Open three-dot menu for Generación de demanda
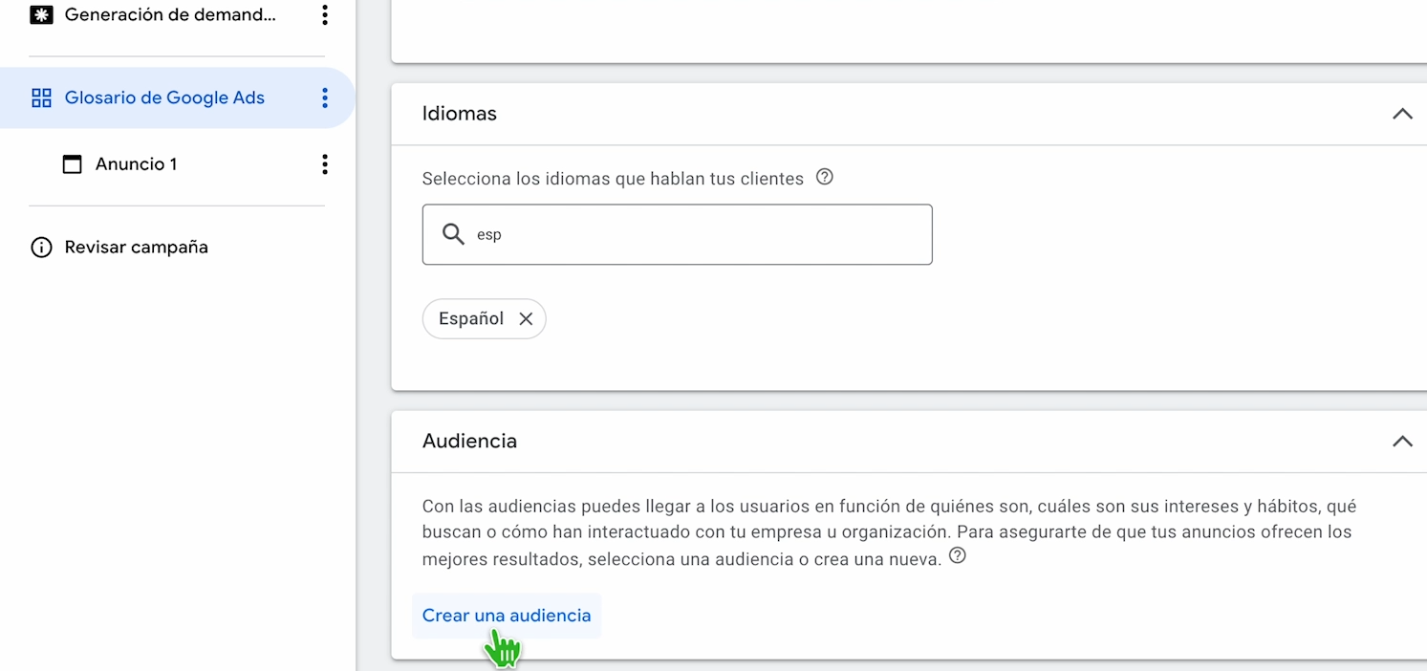The image size is (1427, 671). click(x=325, y=15)
